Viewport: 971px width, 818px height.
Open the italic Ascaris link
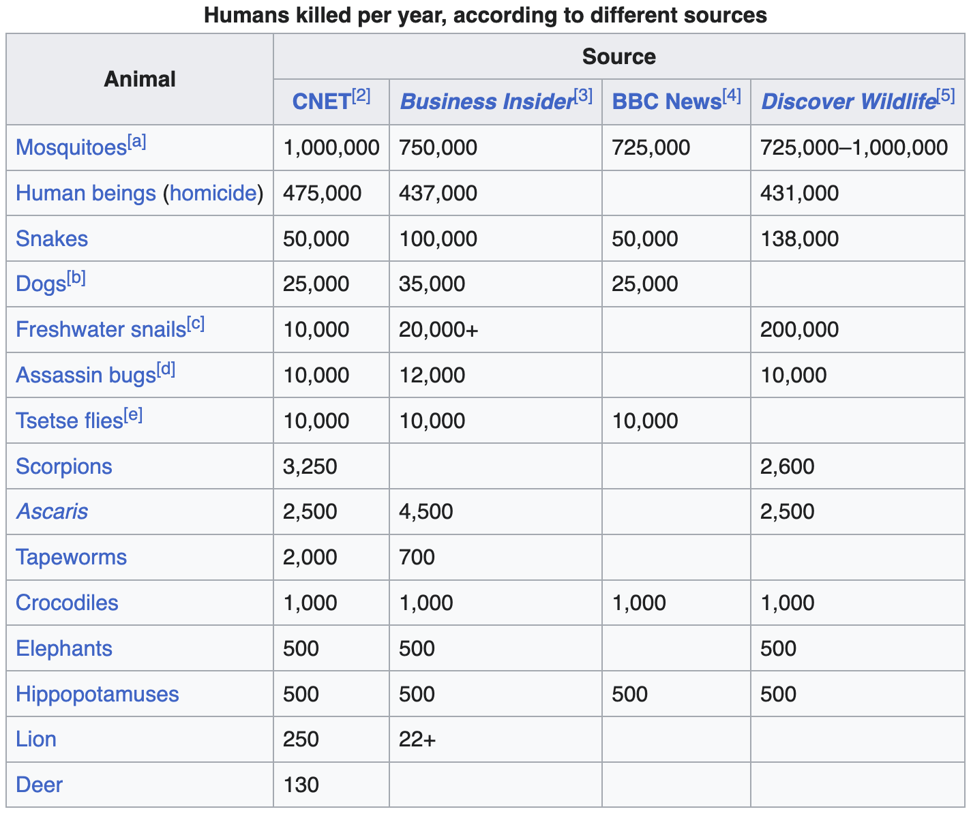pos(52,512)
